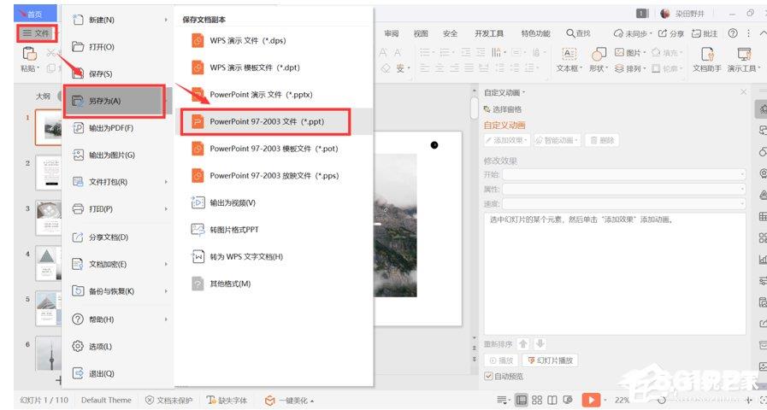Viewport: 767px width, 410px height.
Task: Open the 速度 dropdown field
Action: [x=624, y=204]
